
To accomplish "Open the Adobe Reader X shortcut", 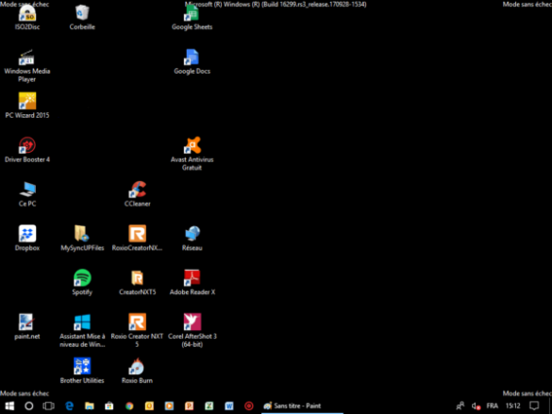I will [192, 283].
